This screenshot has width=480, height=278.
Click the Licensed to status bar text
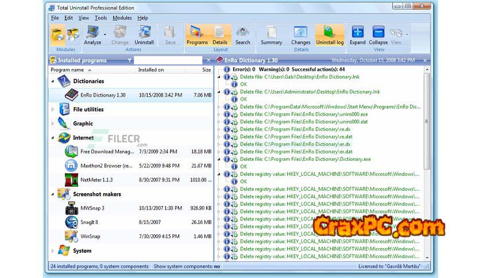click(389, 267)
